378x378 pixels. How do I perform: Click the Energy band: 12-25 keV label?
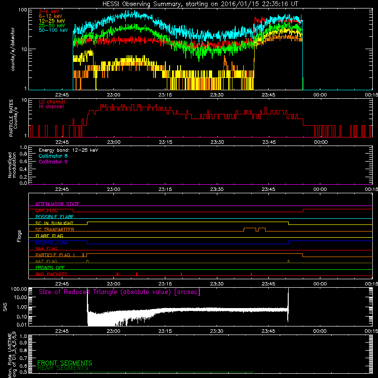point(69,150)
